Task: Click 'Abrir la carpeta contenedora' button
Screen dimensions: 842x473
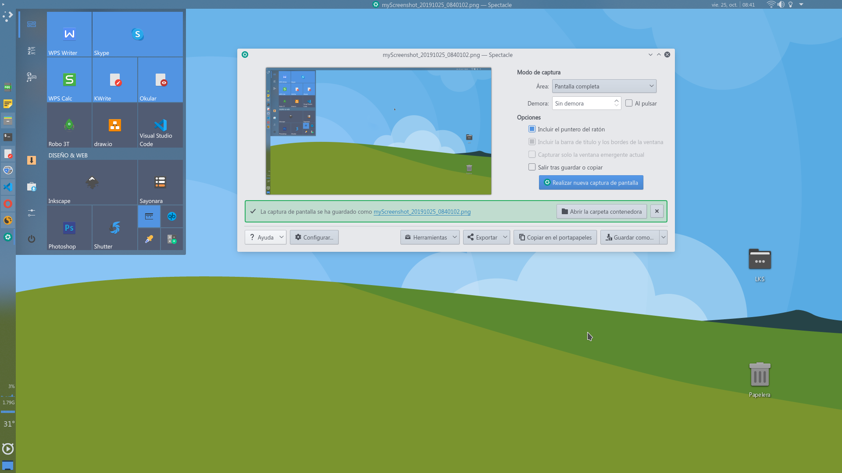Action: pos(602,211)
